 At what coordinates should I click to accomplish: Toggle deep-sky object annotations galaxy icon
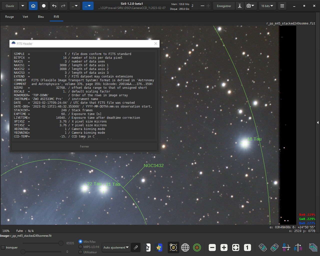173,247
